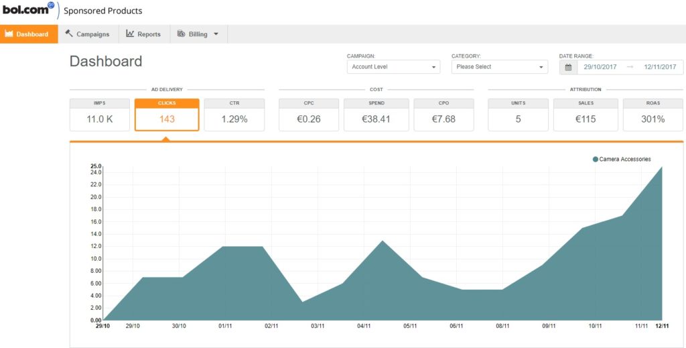Open the Campaign Account Level dropdown
Viewport: 686px width, 348px height.
[x=393, y=67]
